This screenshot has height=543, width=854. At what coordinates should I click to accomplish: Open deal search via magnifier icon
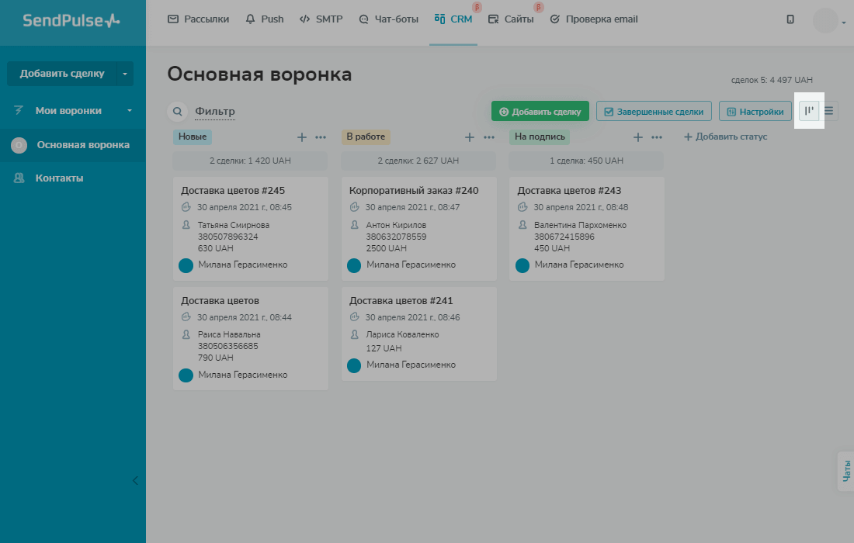coord(177,111)
